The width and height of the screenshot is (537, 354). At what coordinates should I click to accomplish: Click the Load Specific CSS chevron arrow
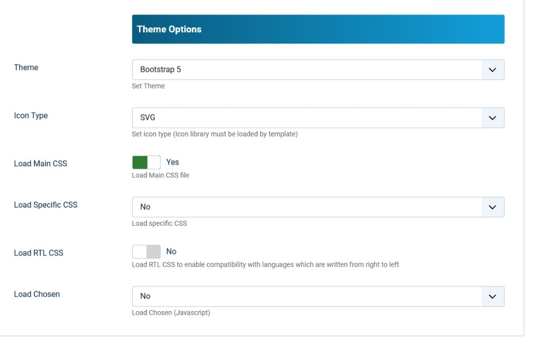[492, 207]
